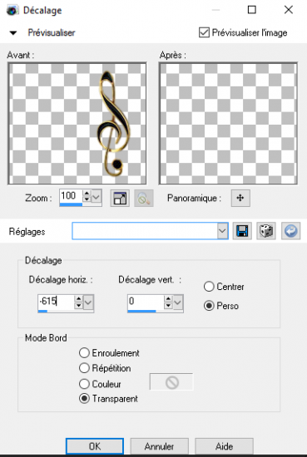Toggle the Prévisualiser l'image checkbox
The image size is (307, 457).
pyautogui.click(x=204, y=32)
